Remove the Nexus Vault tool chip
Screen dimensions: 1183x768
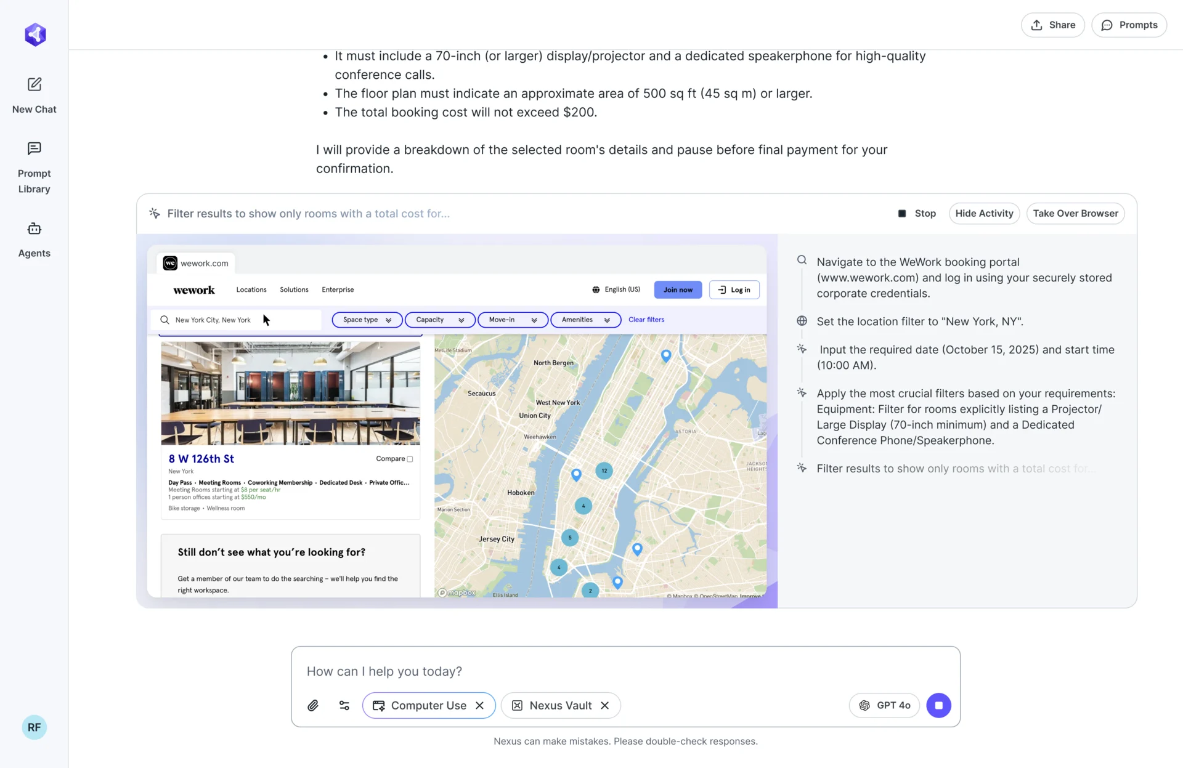605,705
